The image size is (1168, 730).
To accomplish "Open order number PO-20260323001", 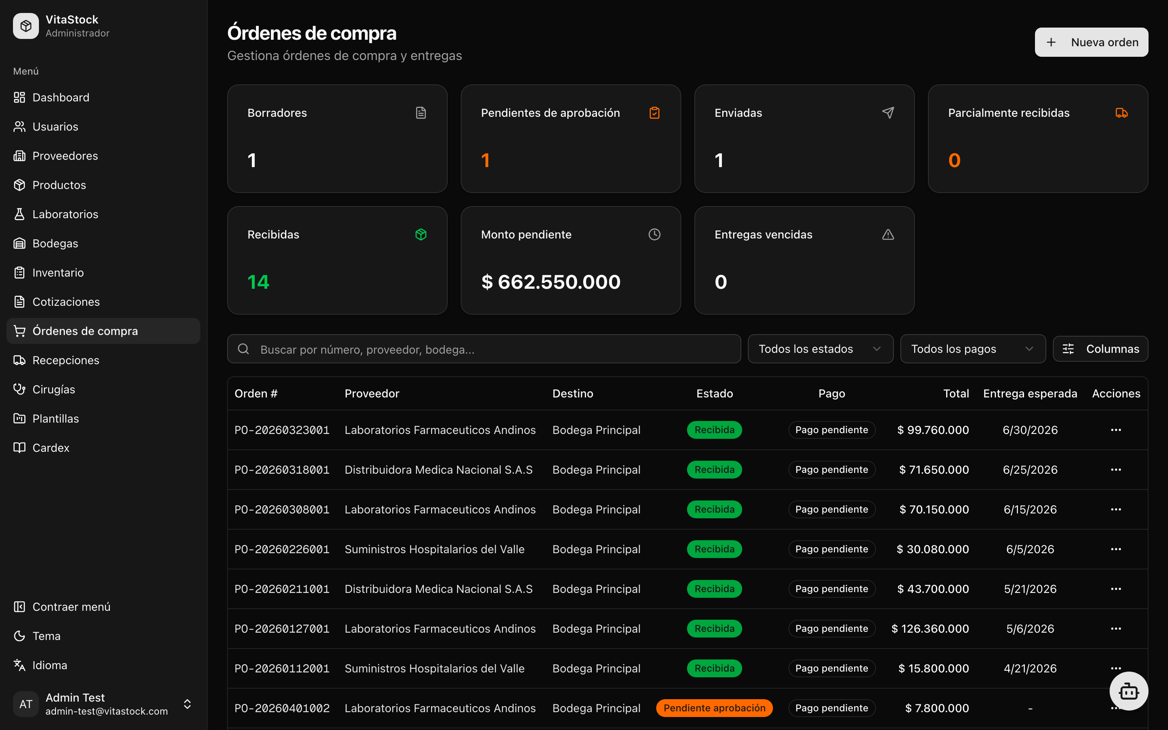I will click(x=282, y=430).
